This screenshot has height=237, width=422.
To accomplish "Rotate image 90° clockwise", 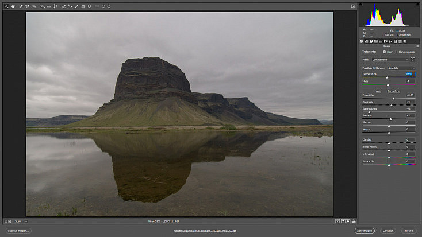I will 109,6.
